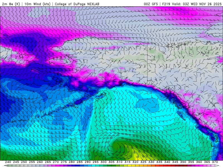This screenshot has width=223, height=167.
Task: Select the 'College of DuPage NEXLAB' header text
Action: pos(77,4)
